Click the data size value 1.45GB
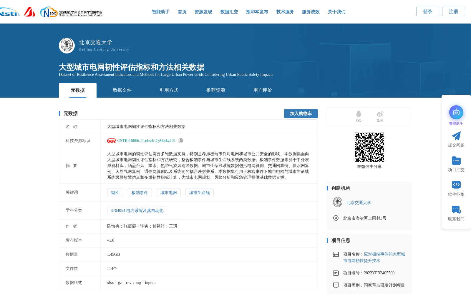The image size is (471, 294). 113,255
